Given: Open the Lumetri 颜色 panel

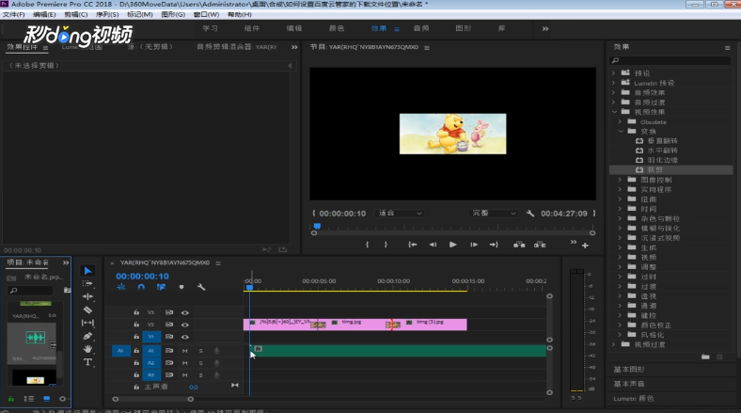Looking at the screenshot, I should [x=634, y=398].
